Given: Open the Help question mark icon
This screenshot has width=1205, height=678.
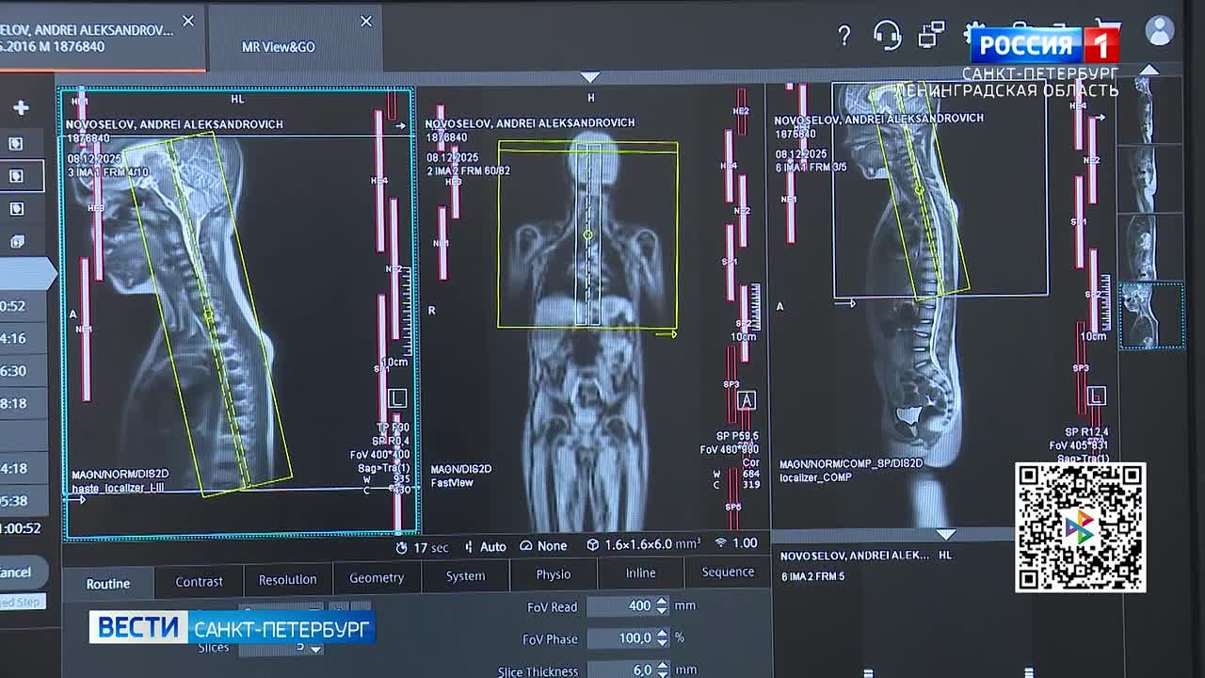Looking at the screenshot, I should (844, 36).
